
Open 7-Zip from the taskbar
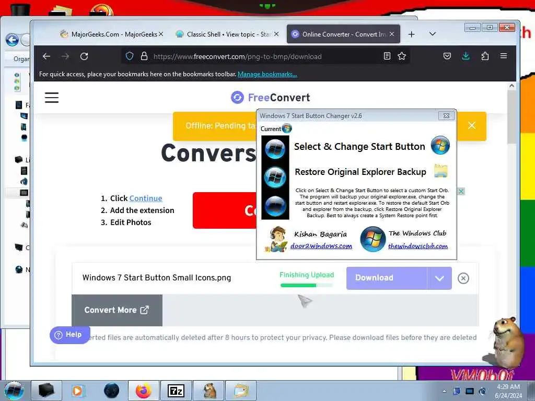point(176,391)
